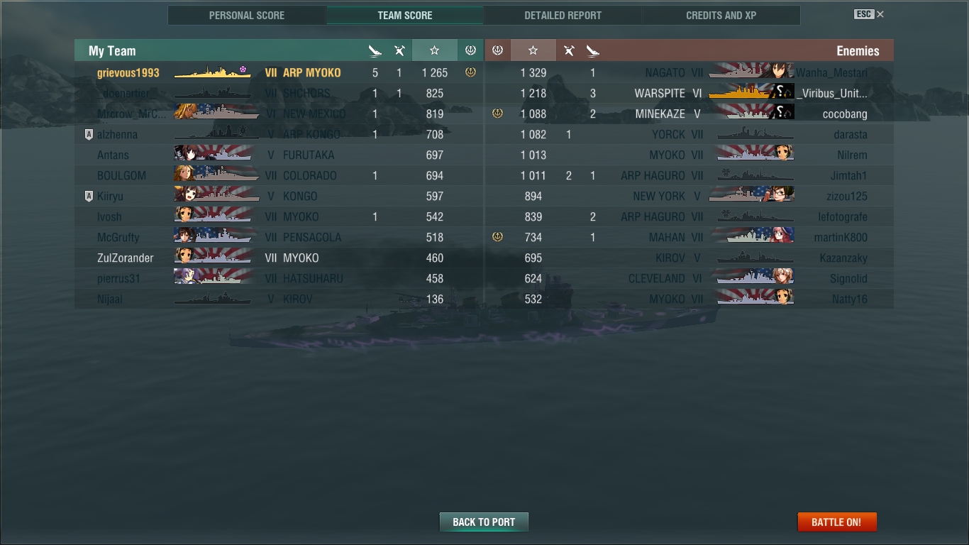
Task: Click the division badge next to alzhenna
Action: (x=89, y=134)
